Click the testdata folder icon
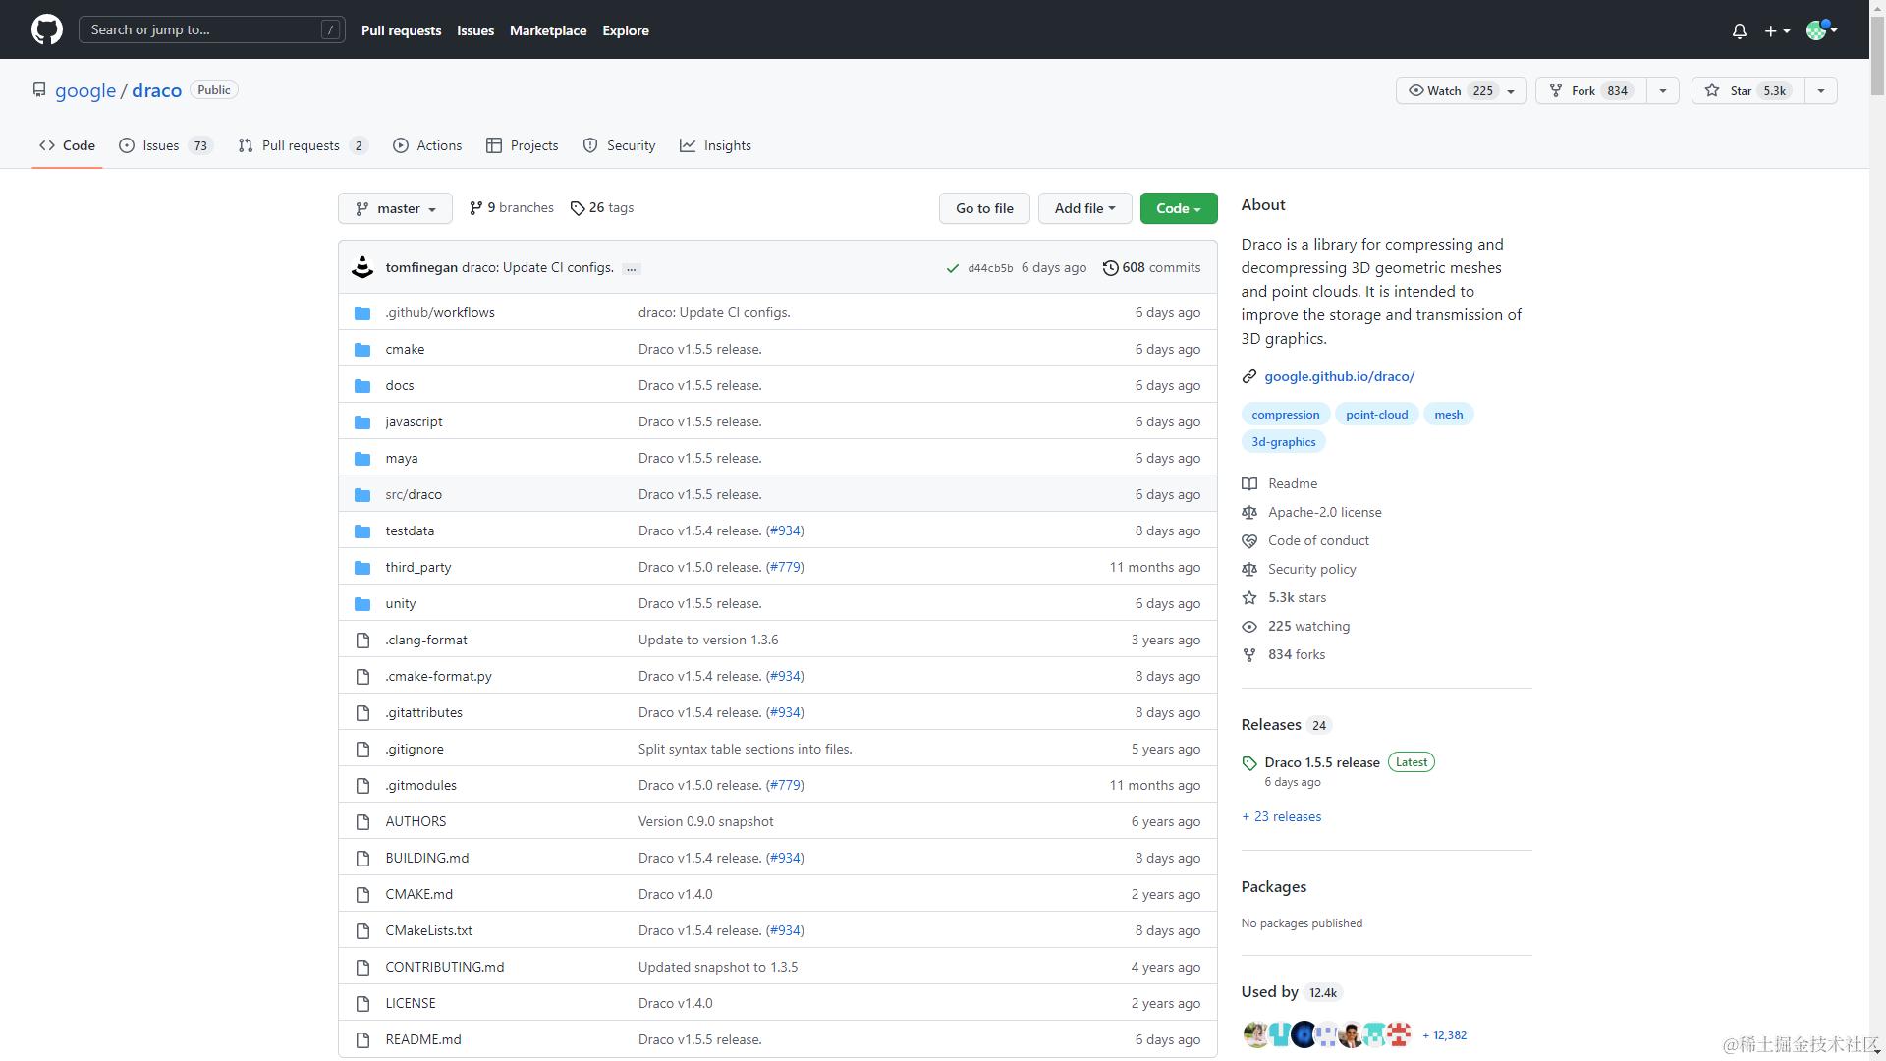 (x=362, y=530)
